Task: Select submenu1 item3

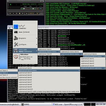Action: pyautogui.click(x=49, y=54)
